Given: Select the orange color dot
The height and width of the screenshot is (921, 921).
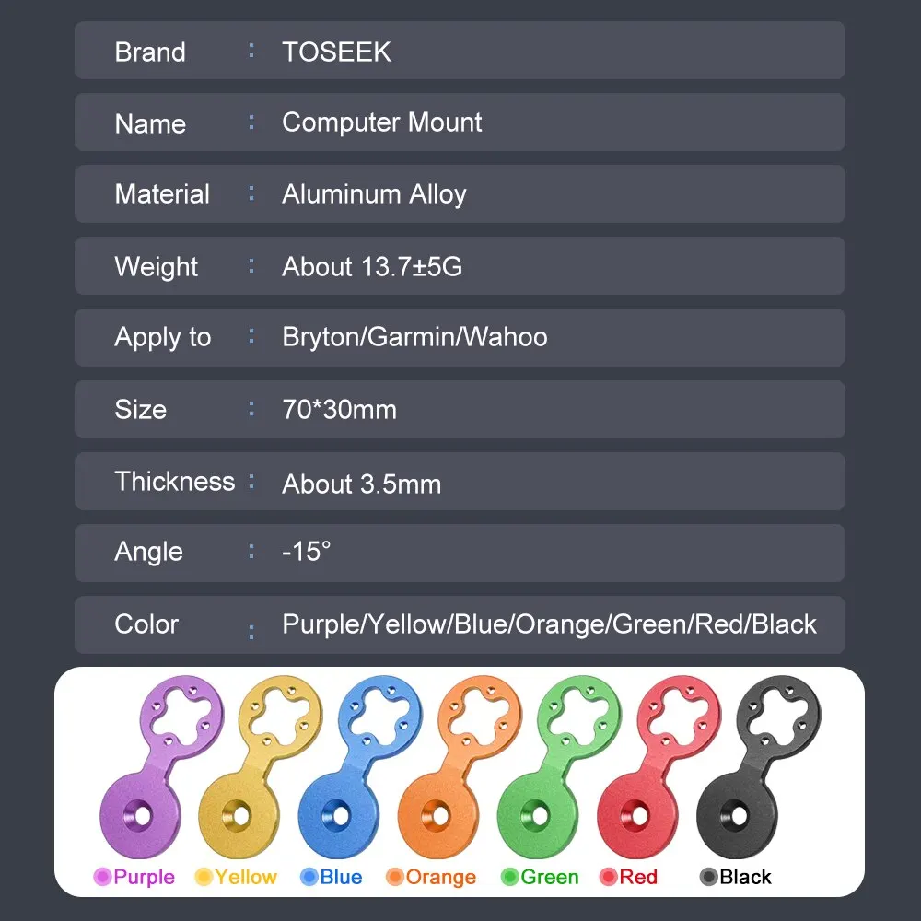Looking at the screenshot, I should 395,877.
